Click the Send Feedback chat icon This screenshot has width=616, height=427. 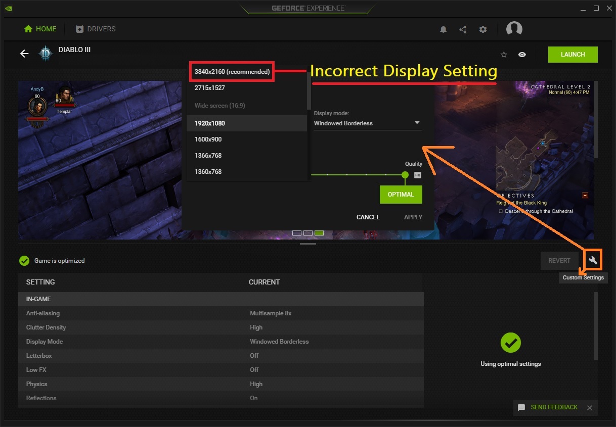(521, 407)
